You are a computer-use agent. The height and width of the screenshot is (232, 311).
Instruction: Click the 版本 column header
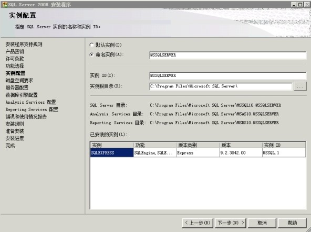pyautogui.click(x=241, y=145)
